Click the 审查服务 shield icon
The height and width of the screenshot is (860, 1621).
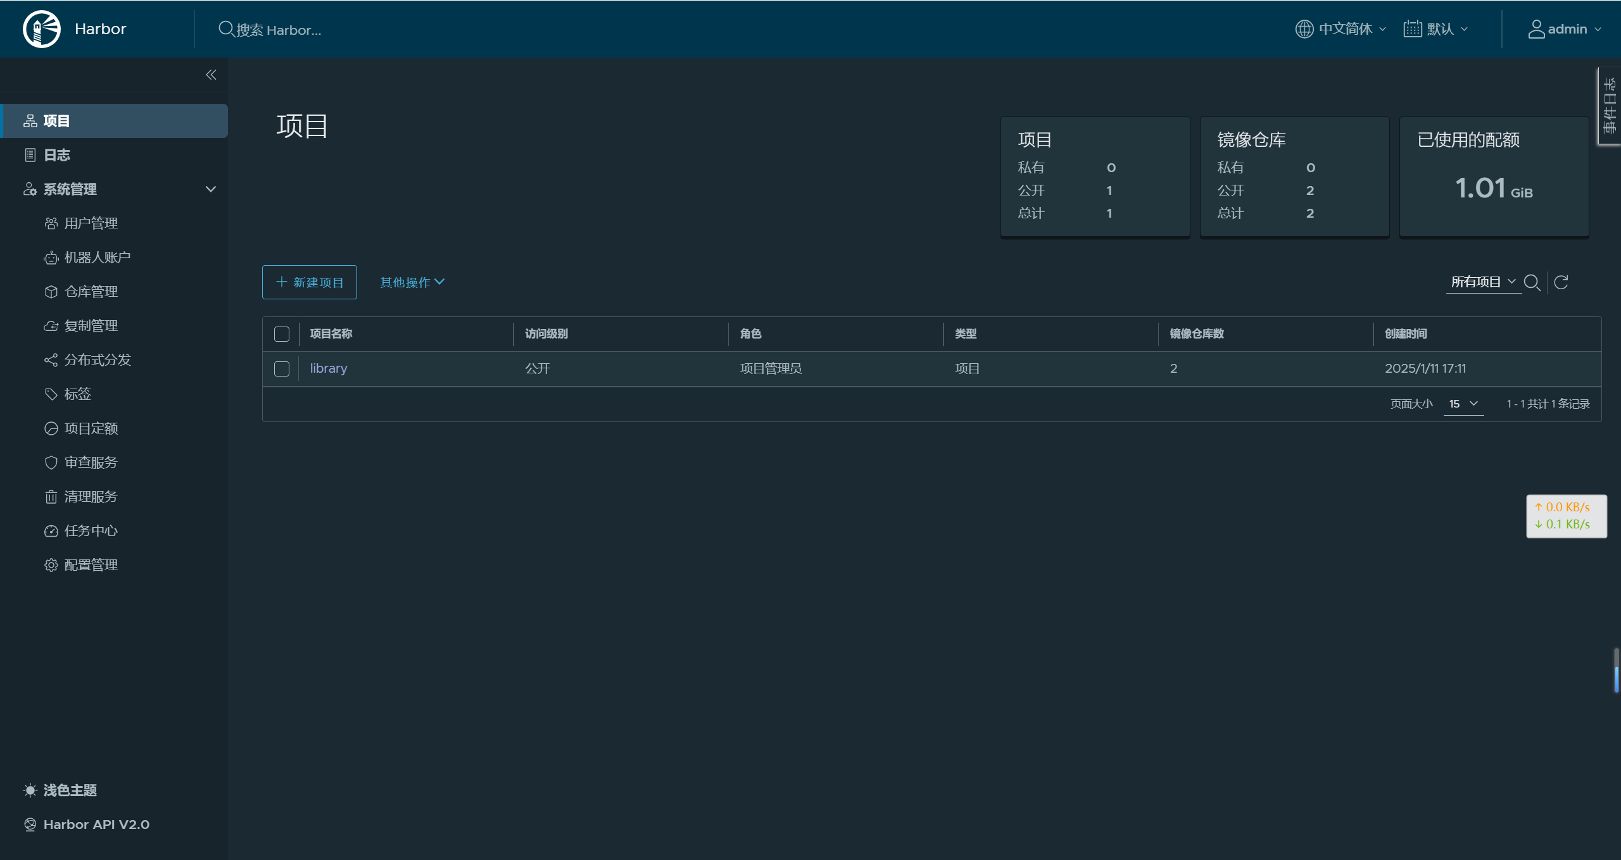(51, 463)
